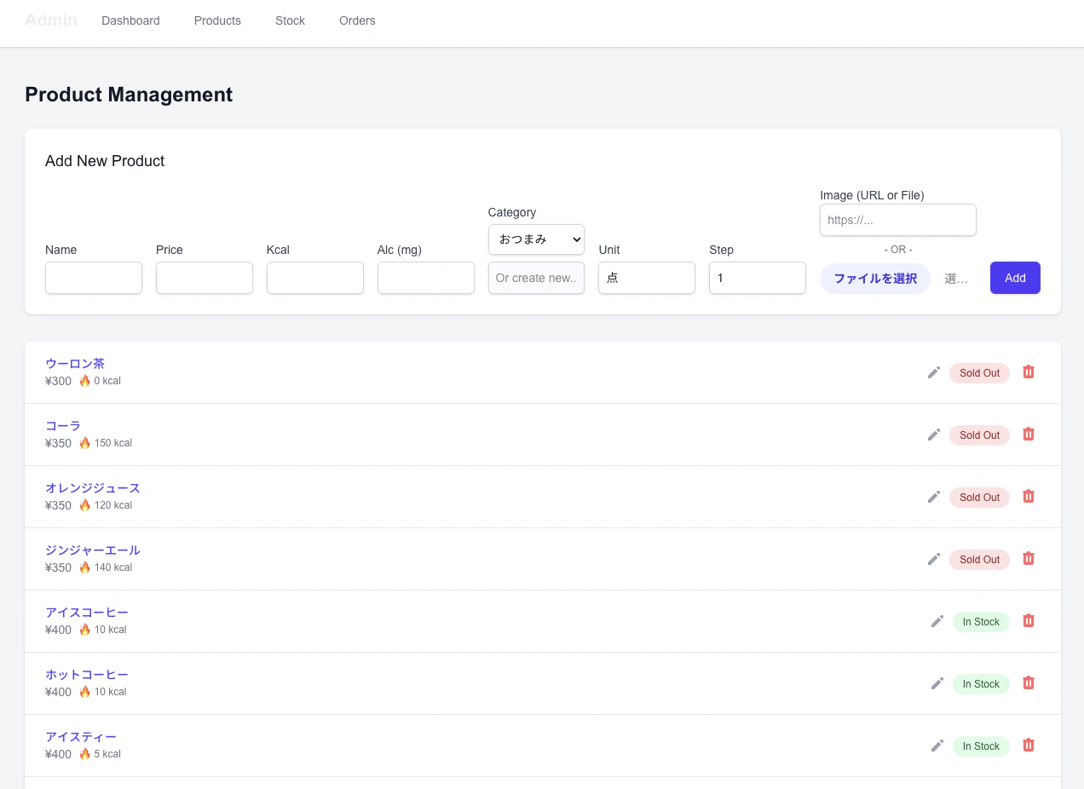Click the pencil icon for コーラ
1084x789 pixels.
[934, 435]
